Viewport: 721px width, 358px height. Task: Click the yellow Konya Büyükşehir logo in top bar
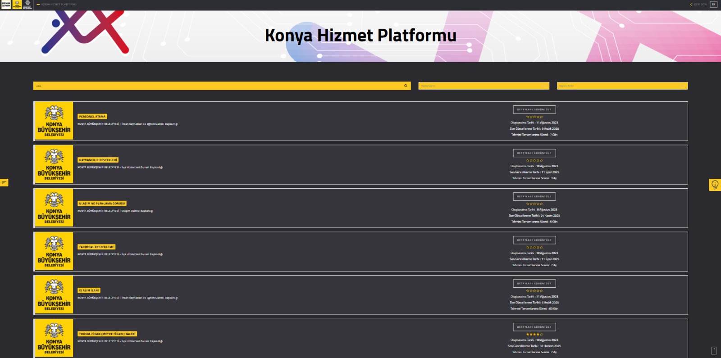coord(17,5)
